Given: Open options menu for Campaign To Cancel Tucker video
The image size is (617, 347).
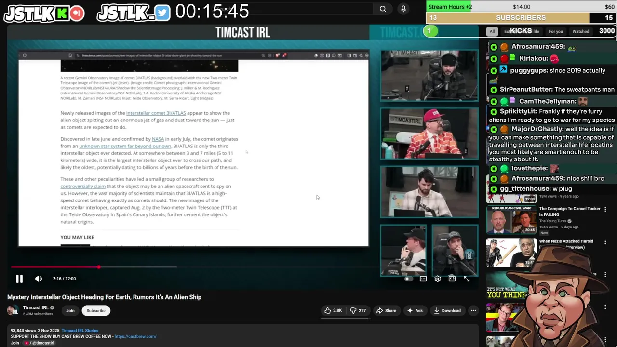Looking at the screenshot, I should (x=605, y=210).
